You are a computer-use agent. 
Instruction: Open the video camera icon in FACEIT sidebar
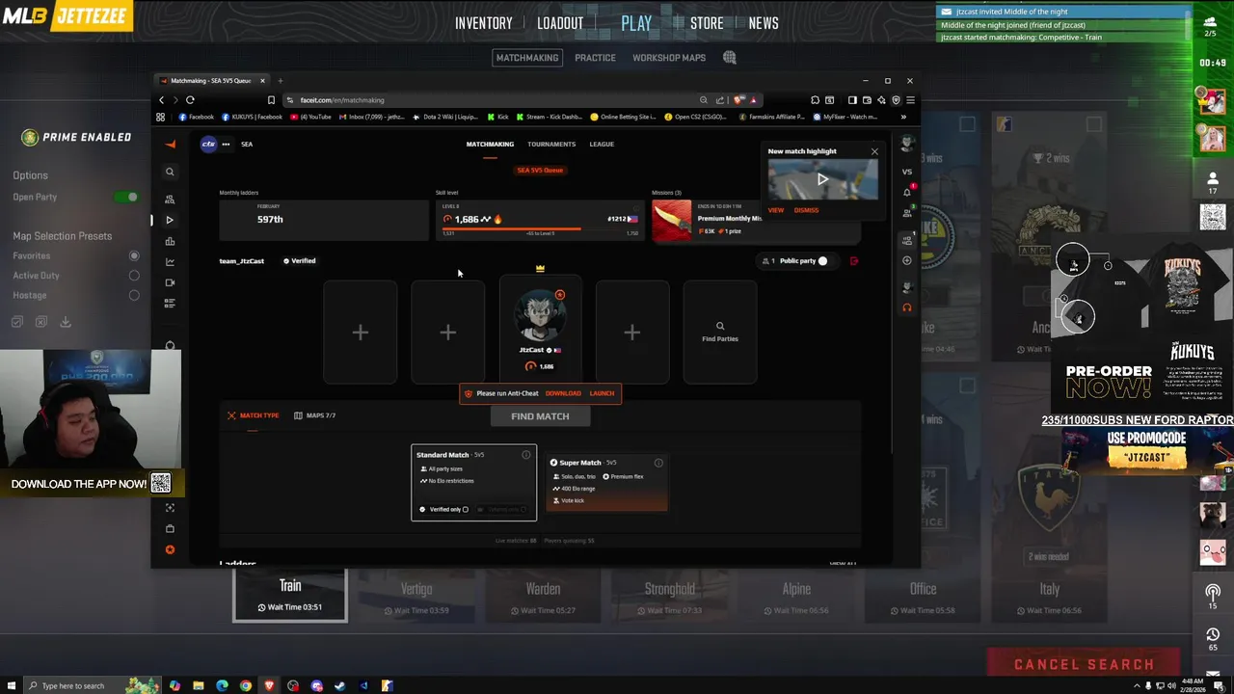point(170,282)
